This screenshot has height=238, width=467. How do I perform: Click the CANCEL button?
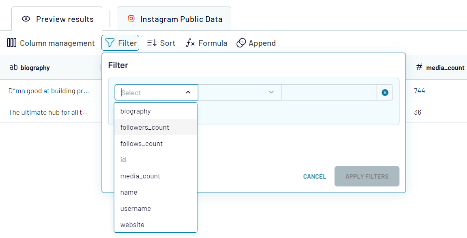pos(314,176)
